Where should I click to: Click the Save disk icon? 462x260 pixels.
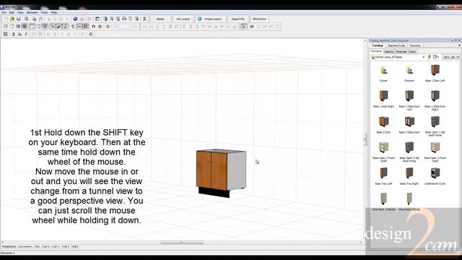(x=18, y=19)
